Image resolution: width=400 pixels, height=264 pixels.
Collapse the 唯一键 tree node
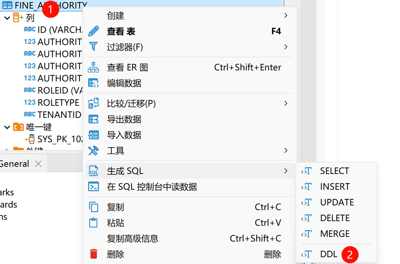tap(7, 127)
